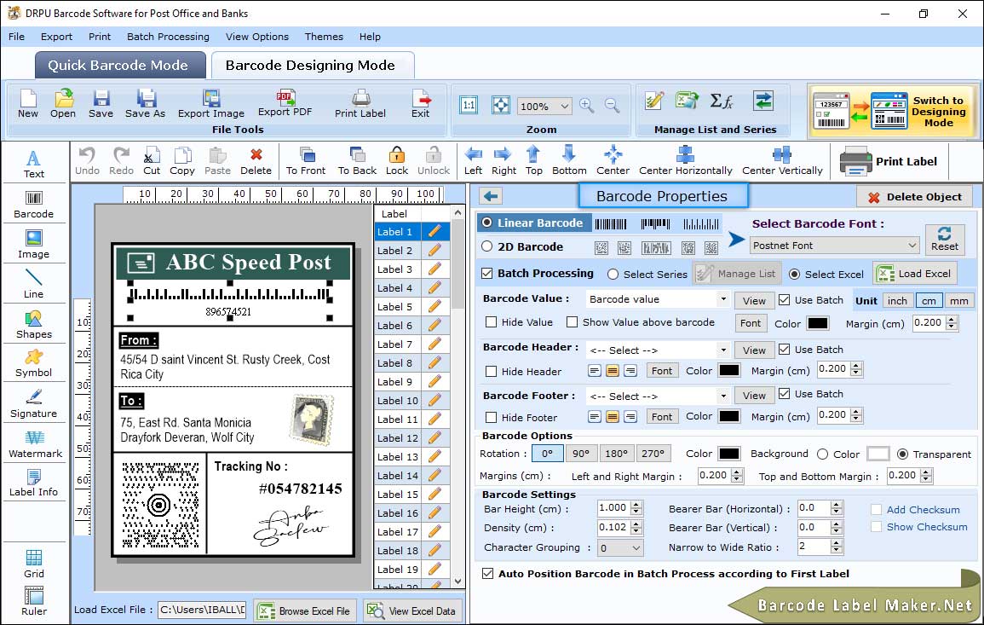Enable the Hide Value checkbox
This screenshot has height=625, width=984.
[x=492, y=321]
